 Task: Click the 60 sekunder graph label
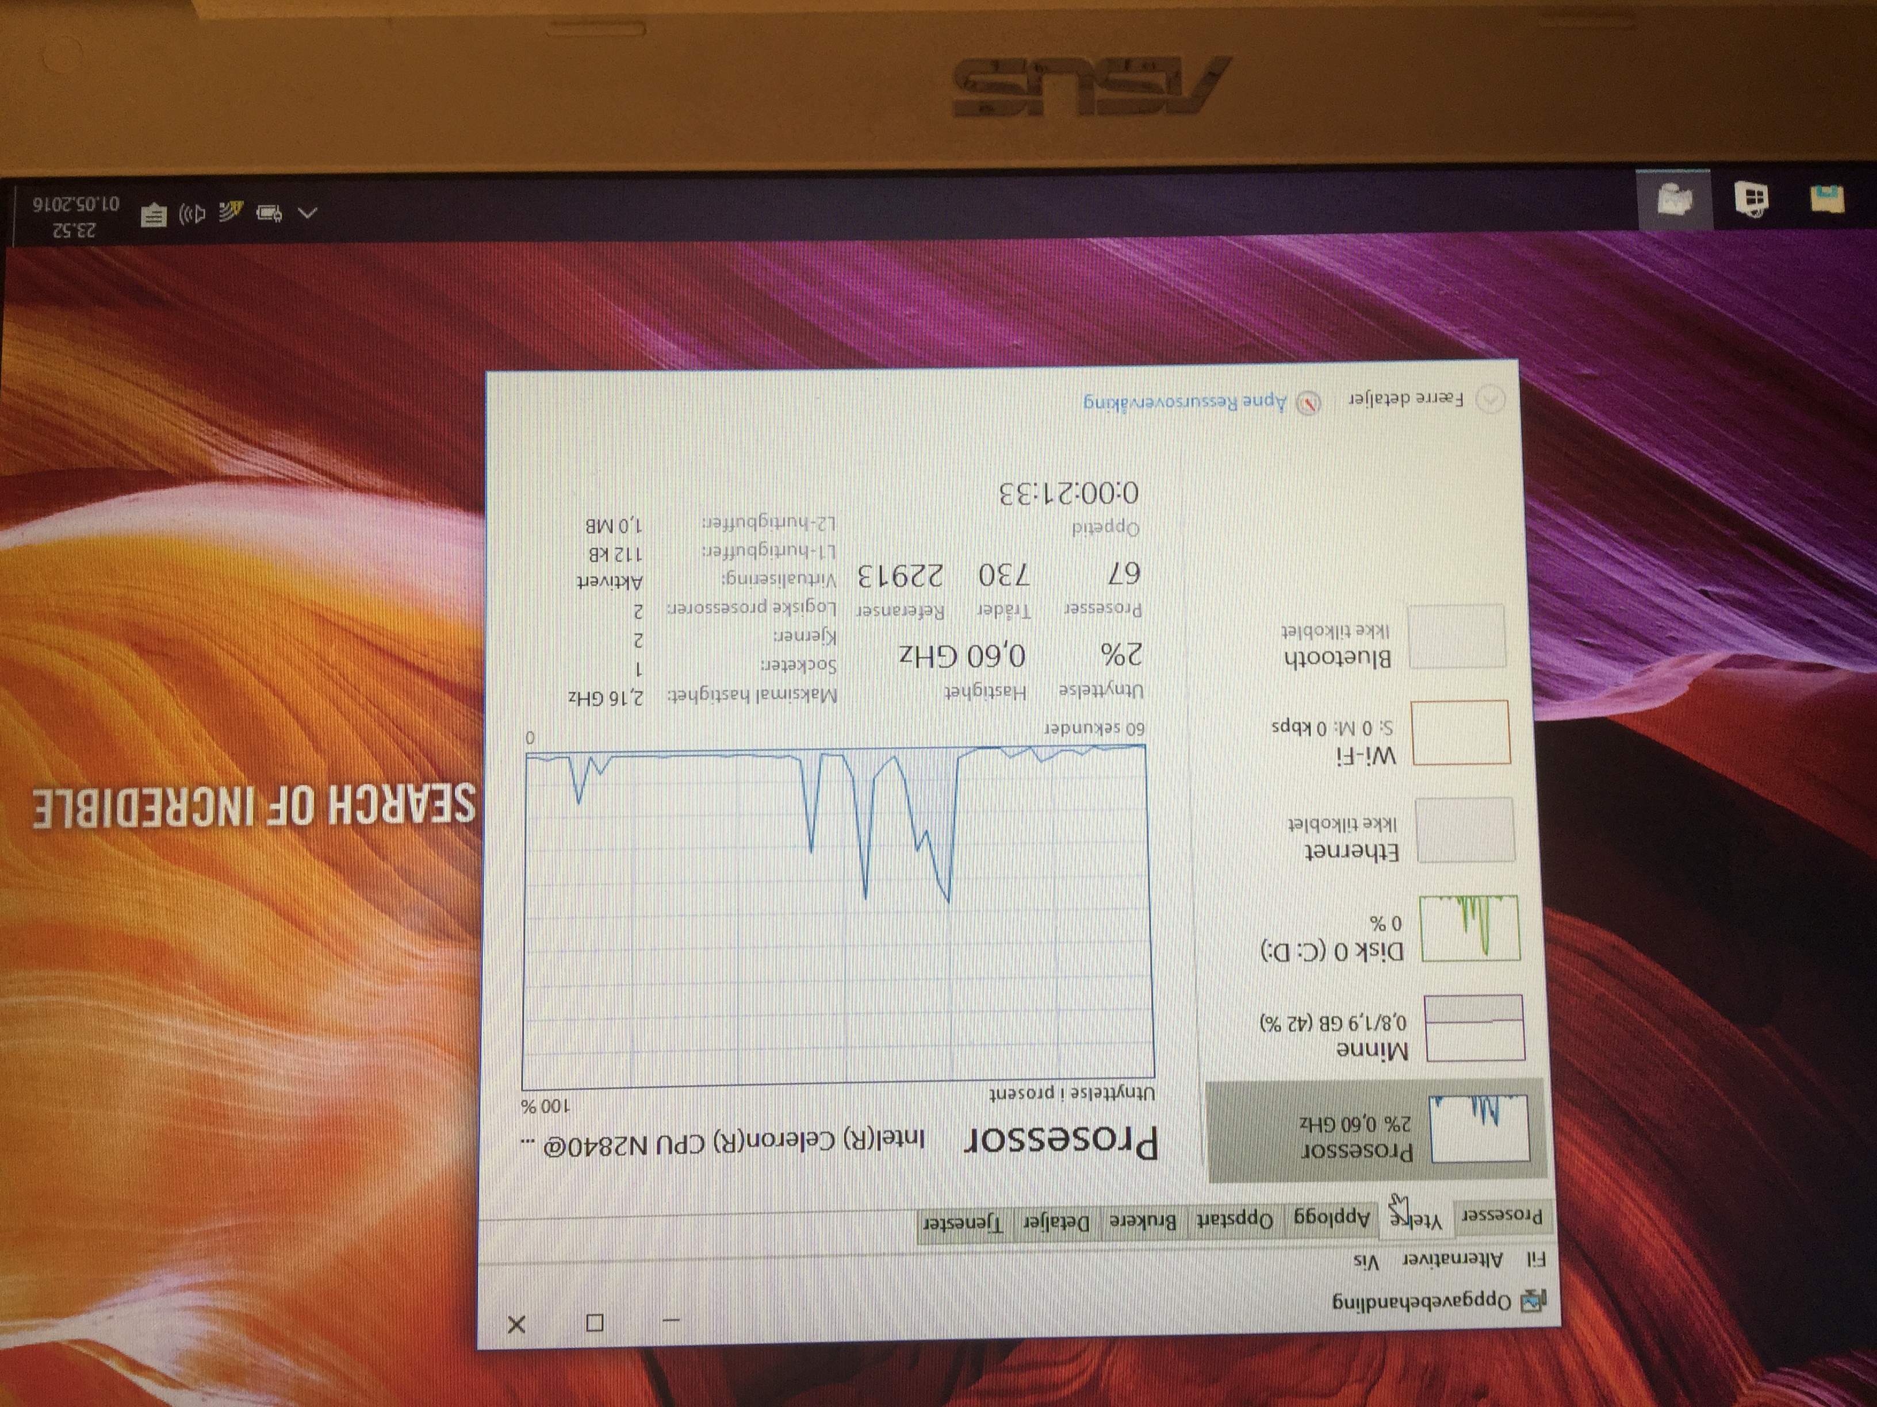pos(1094,729)
